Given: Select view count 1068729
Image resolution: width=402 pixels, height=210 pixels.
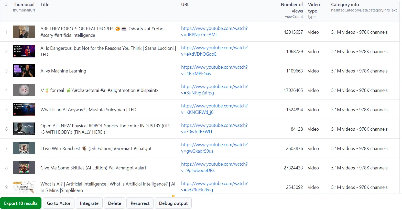Looking at the screenshot, I should pos(294,52).
